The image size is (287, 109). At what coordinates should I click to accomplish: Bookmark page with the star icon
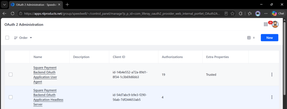232,13
